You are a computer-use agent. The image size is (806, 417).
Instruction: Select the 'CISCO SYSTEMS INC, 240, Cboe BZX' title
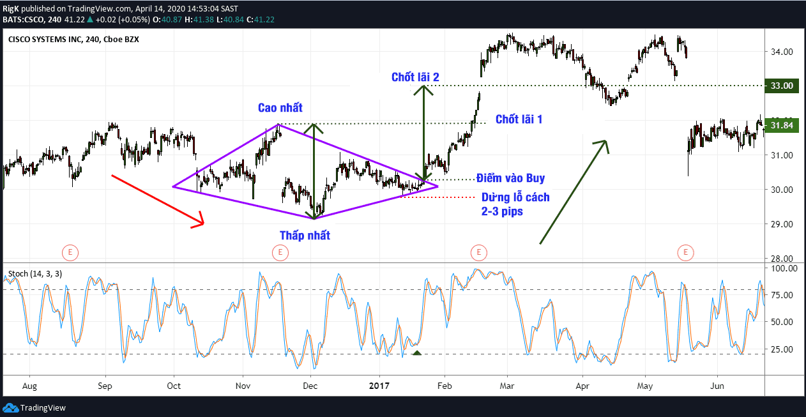[x=73, y=39]
